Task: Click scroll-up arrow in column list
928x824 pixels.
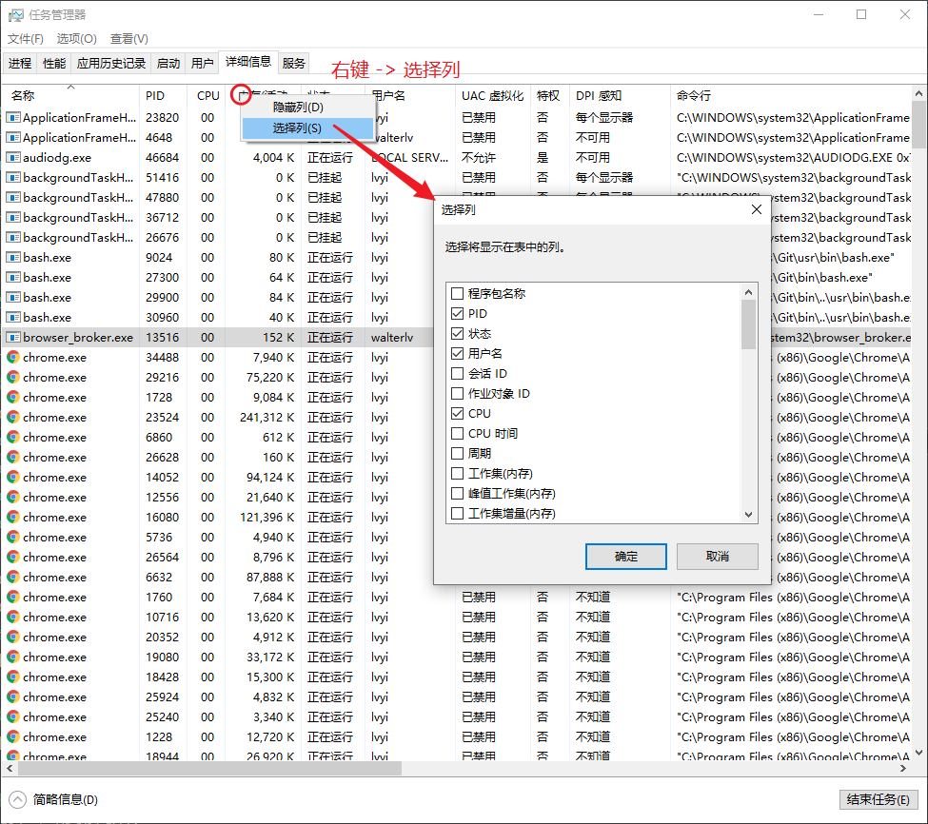Action: point(748,292)
